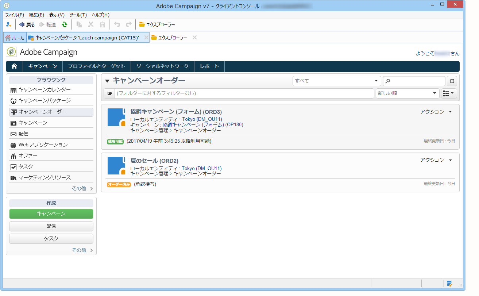
Task: Switch to the エクスプローラー tab
Action: coord(169,38)
